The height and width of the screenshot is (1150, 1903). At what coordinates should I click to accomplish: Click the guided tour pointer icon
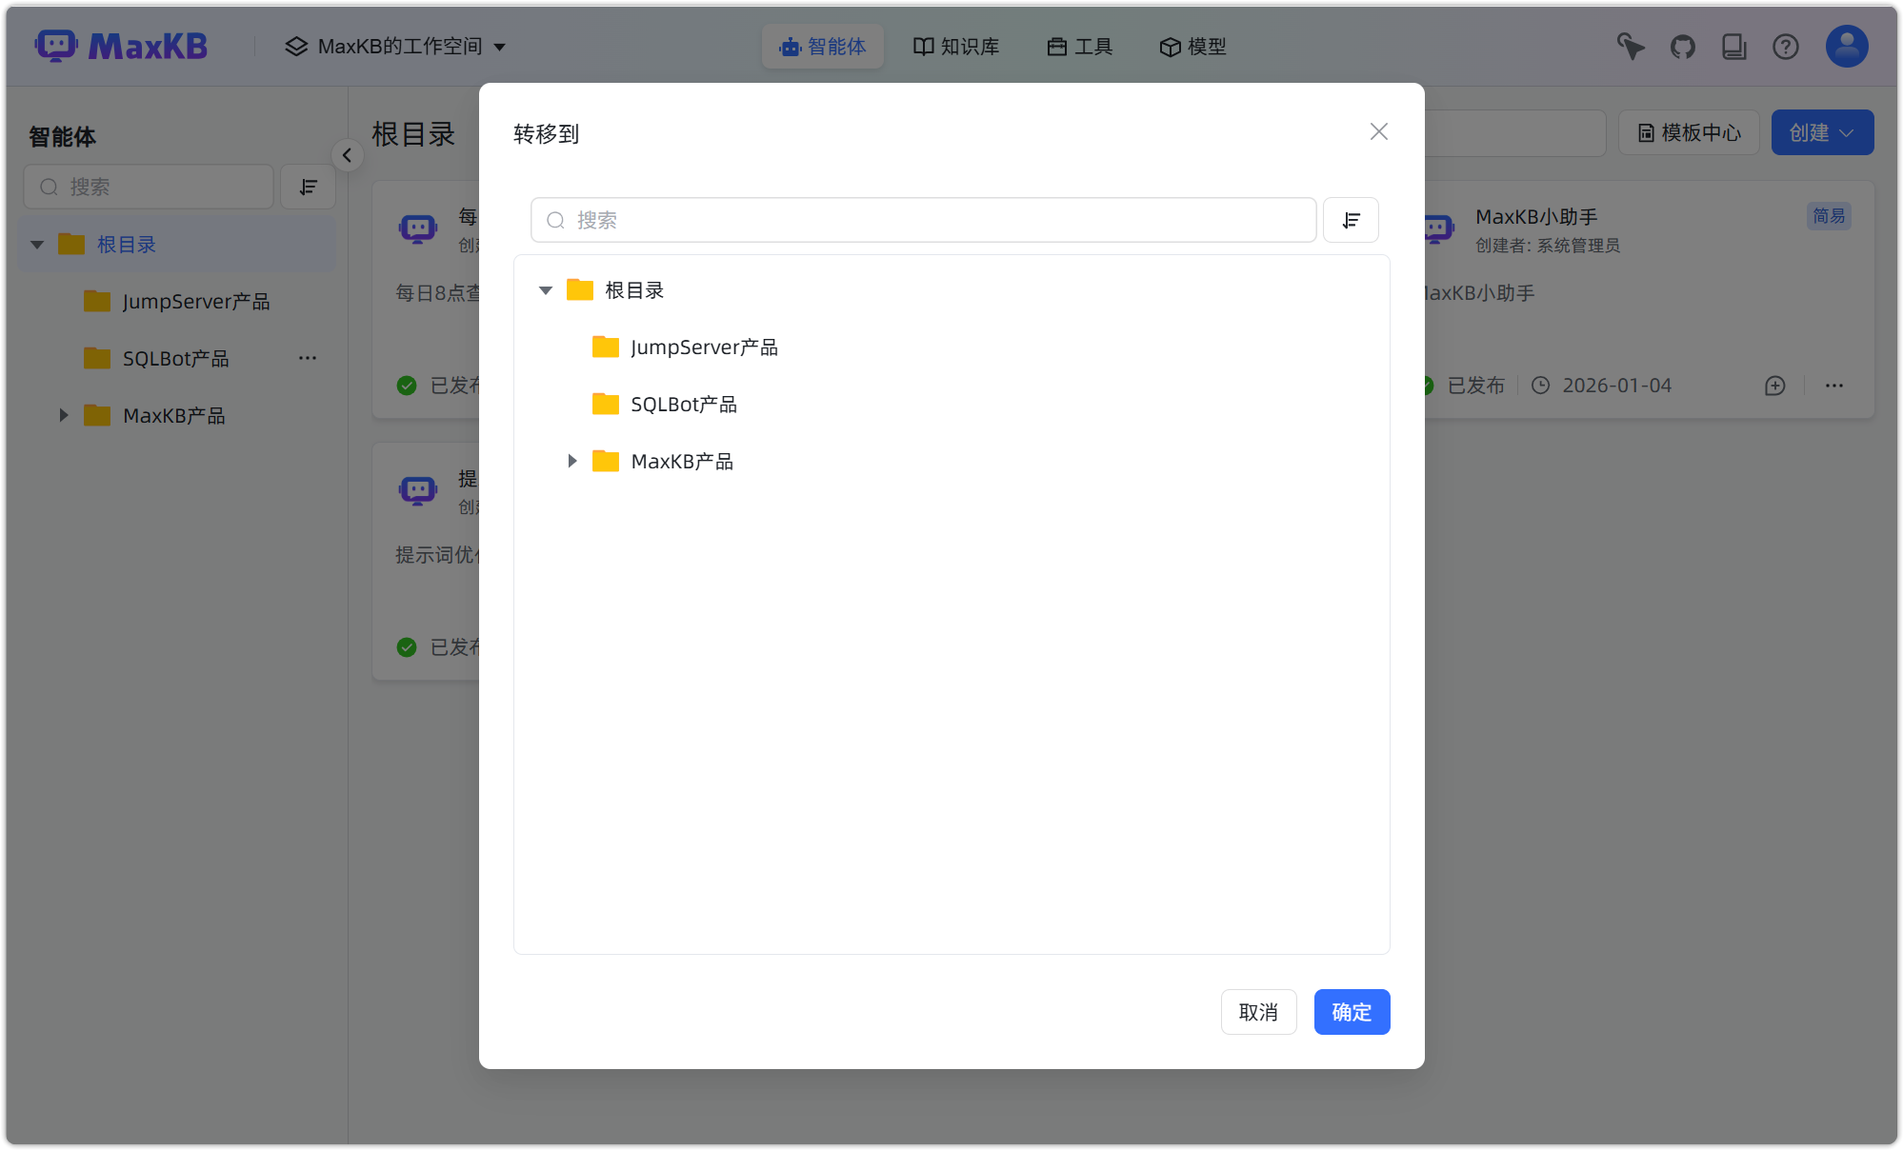[1630, 46]
